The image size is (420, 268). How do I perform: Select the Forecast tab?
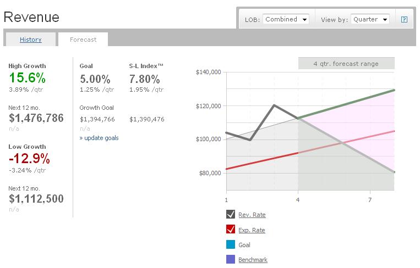[83, 40]
